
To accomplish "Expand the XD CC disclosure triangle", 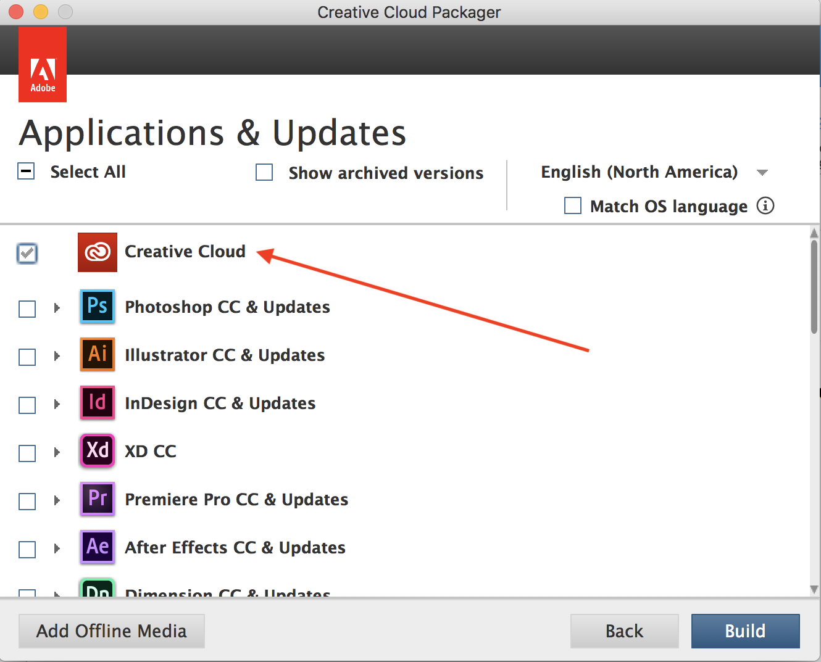I will tap(57, 452).
